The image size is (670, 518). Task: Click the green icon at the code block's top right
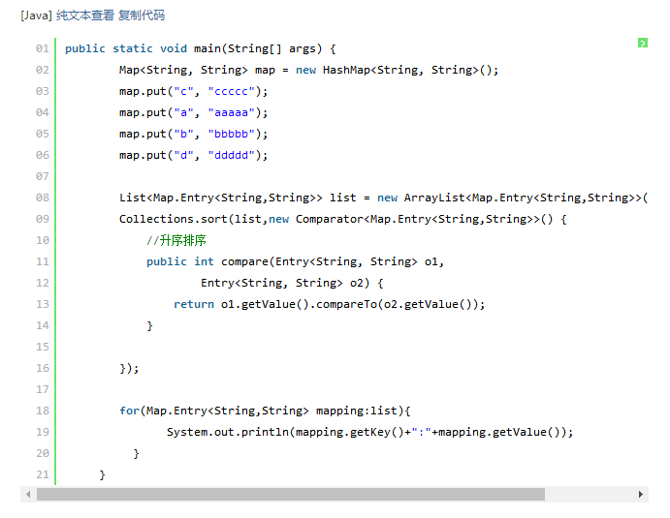[643, 43]
